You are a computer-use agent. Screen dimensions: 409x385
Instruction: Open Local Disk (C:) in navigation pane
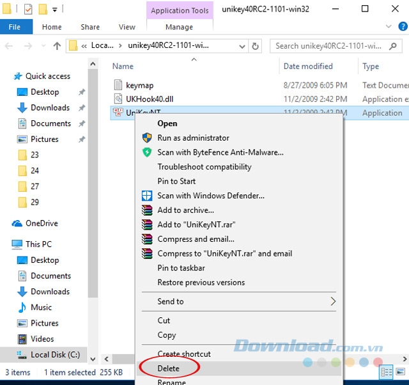tap(55, 354)
